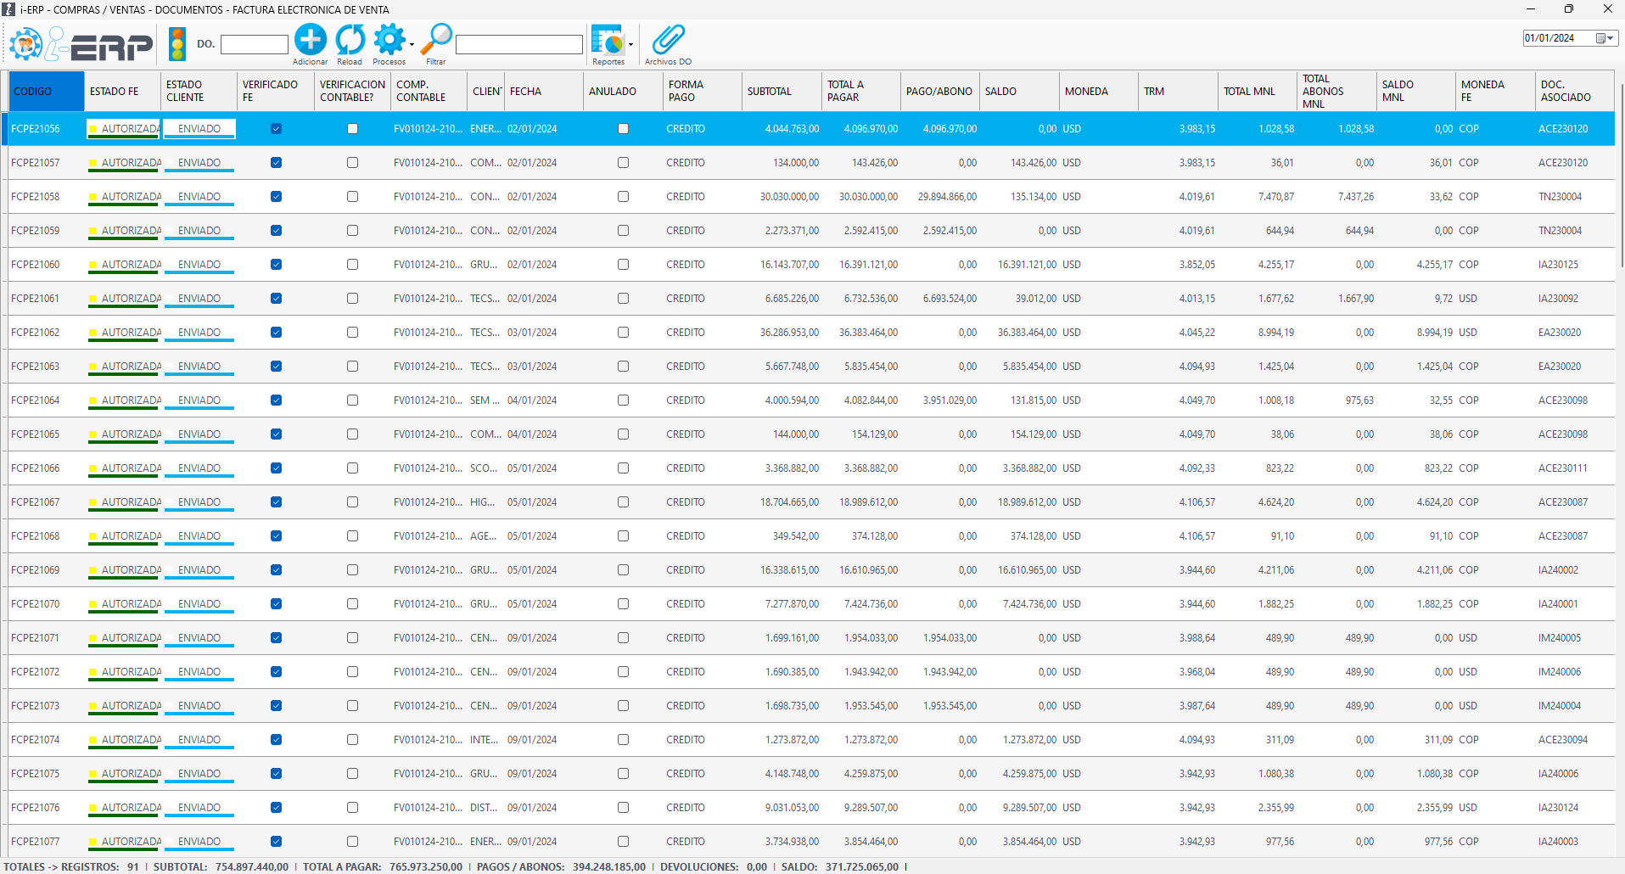Click into the filter search box
The height and width of the screenshot is (874, 1625).
tap(518, 44)
